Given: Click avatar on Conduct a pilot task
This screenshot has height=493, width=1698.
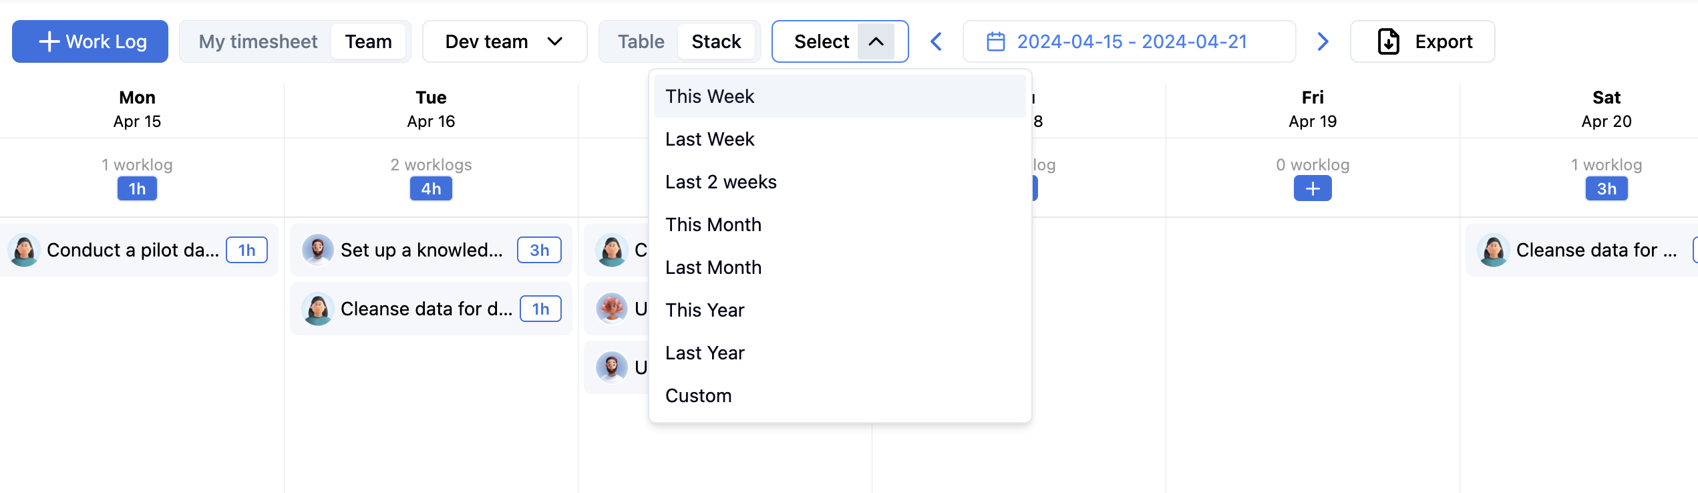Looking at the screenshot, I should pos(25,251).
